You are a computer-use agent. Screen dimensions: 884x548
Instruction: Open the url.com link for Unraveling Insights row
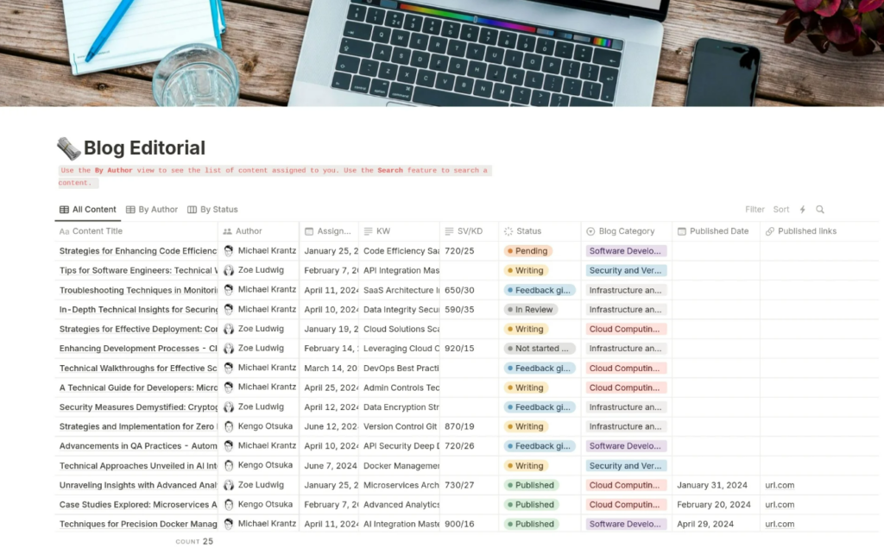pos(779,485)
